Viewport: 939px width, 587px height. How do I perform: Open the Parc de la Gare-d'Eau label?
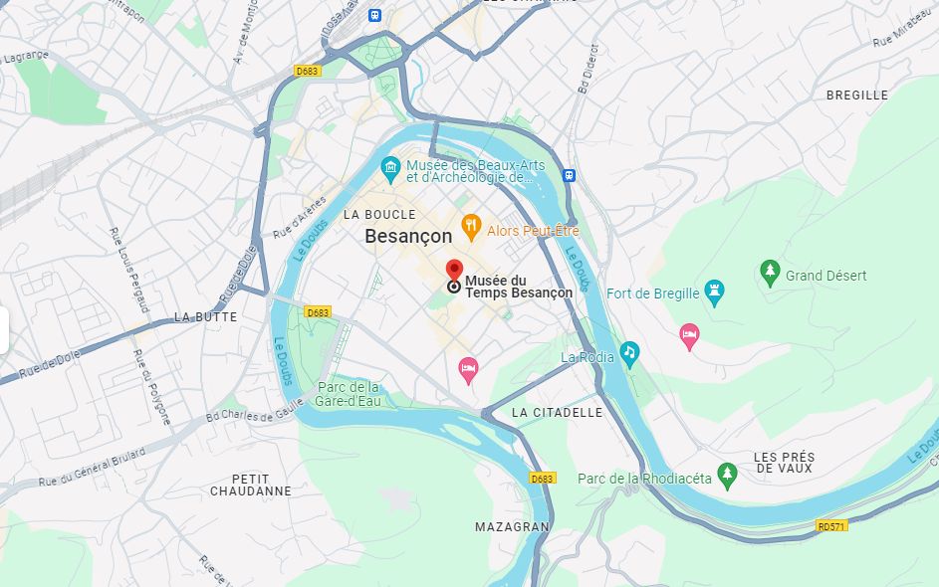coord(348,394)
